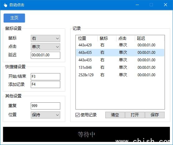Screen dimensions: 173x145
Task: Focus the 添加记录 hotkey field F4
Action: 45,84
